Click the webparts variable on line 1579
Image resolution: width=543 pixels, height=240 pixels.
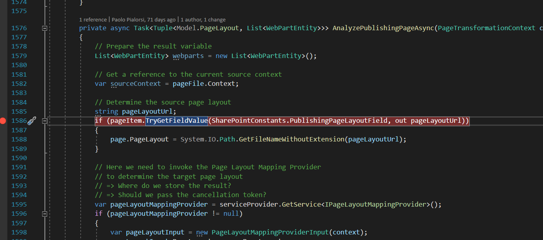pos(188,56)
